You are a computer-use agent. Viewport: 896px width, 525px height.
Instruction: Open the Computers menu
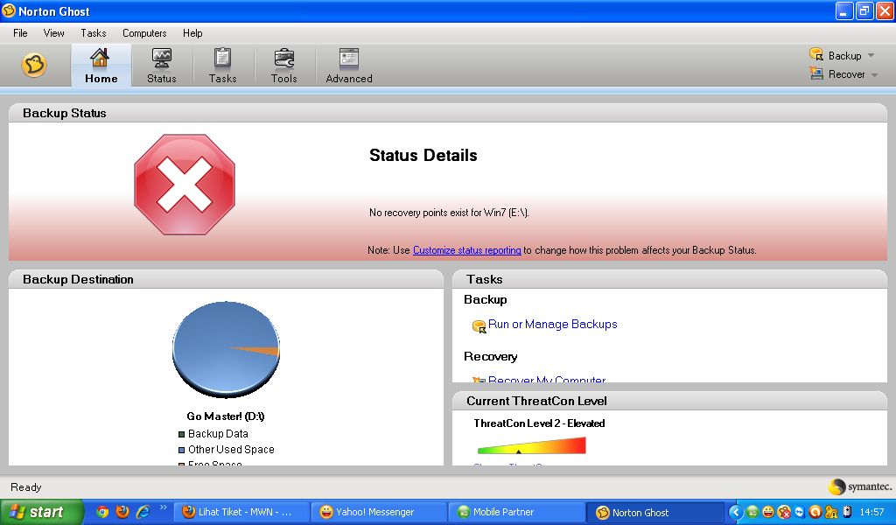(x=144, y=33)
